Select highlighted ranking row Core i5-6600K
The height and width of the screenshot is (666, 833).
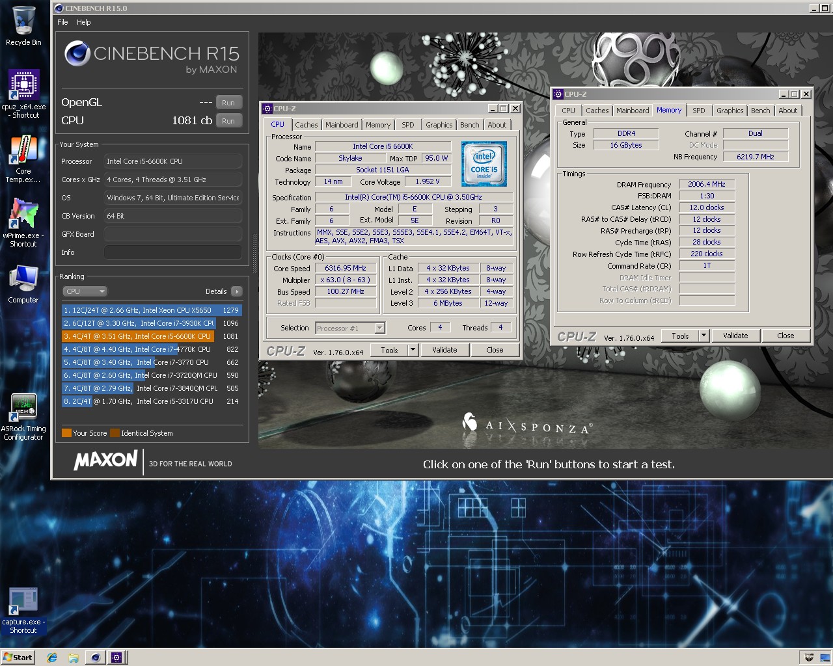click(152, 336)
